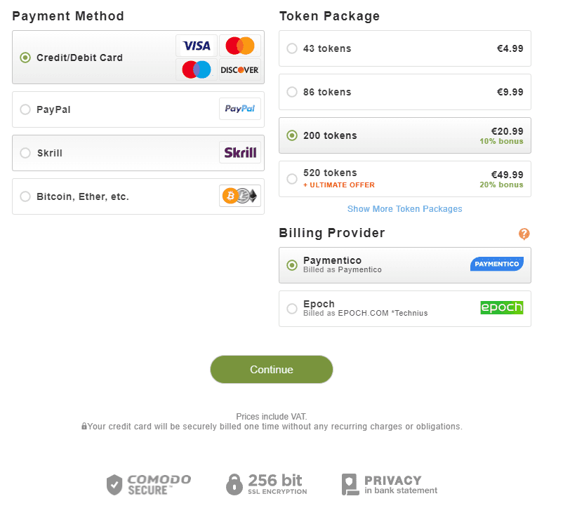Click the Discover card logo
The height and width of the screenshot is (515, 570).
tap(239, 69)
